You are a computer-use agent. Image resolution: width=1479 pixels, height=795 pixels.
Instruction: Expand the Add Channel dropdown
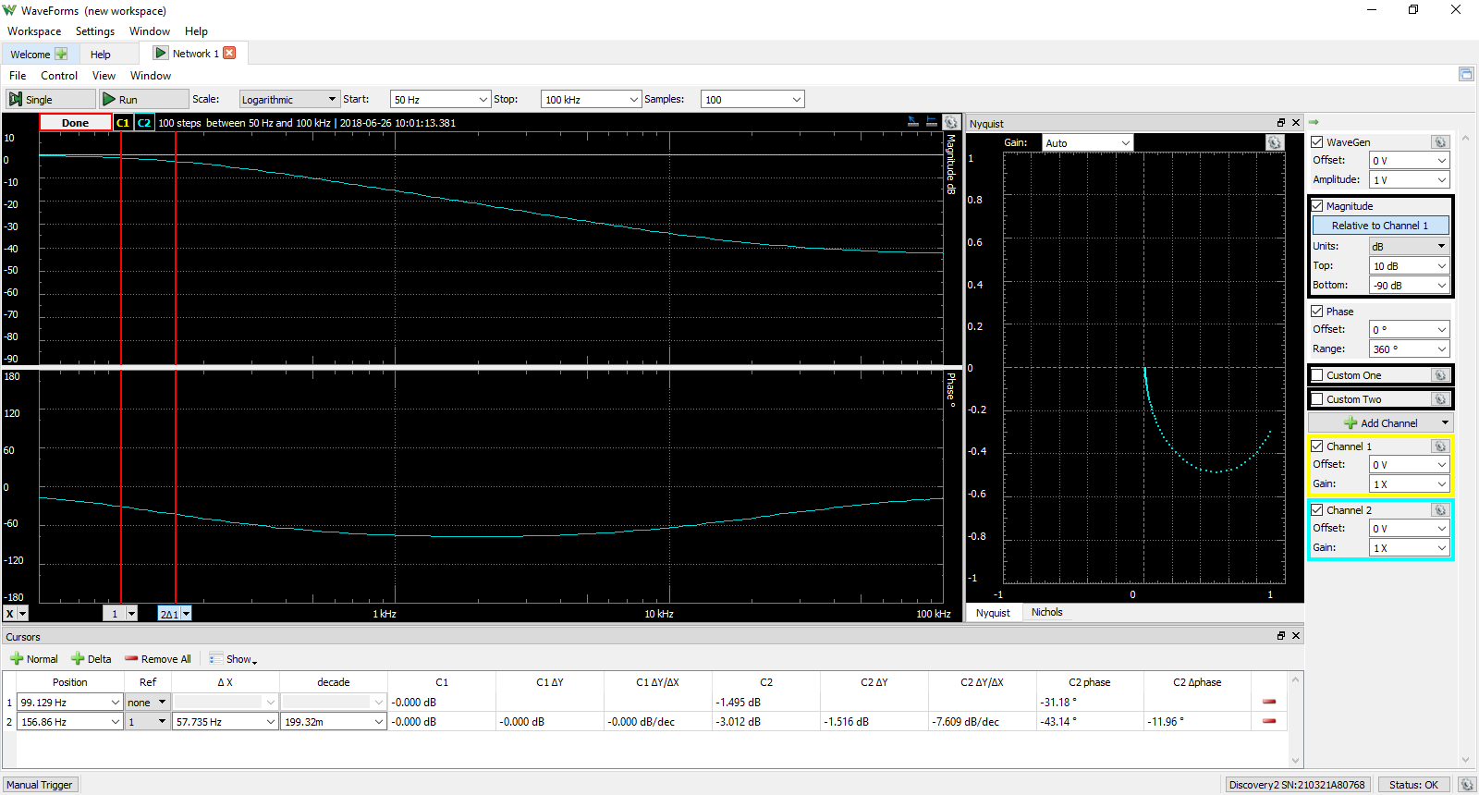(x=1444, y=423)
